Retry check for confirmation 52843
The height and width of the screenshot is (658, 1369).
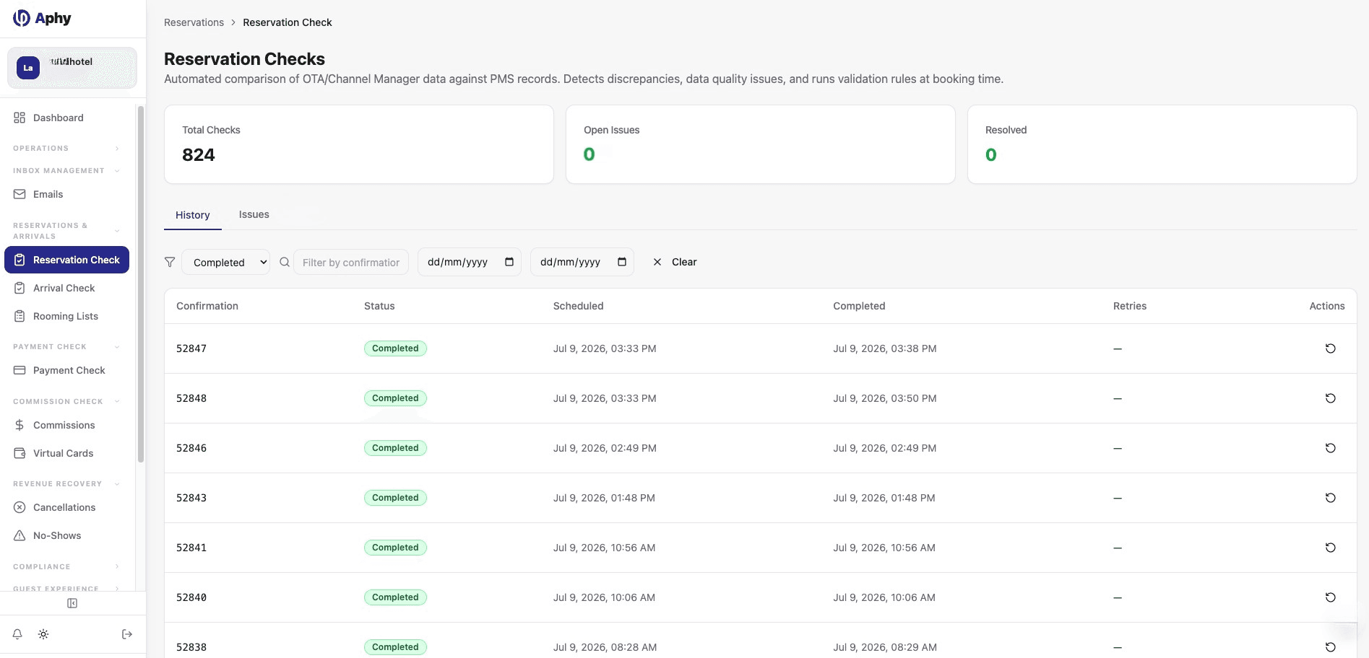click(1330, 498)
